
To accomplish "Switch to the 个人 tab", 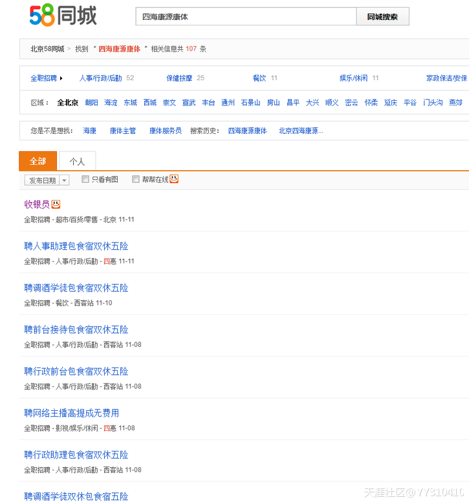I will pos(78,161).
